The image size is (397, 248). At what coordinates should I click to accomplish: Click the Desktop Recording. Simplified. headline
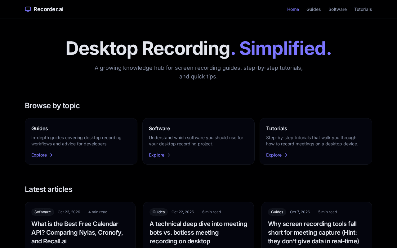pyautogui.click(x=198, y=48)
